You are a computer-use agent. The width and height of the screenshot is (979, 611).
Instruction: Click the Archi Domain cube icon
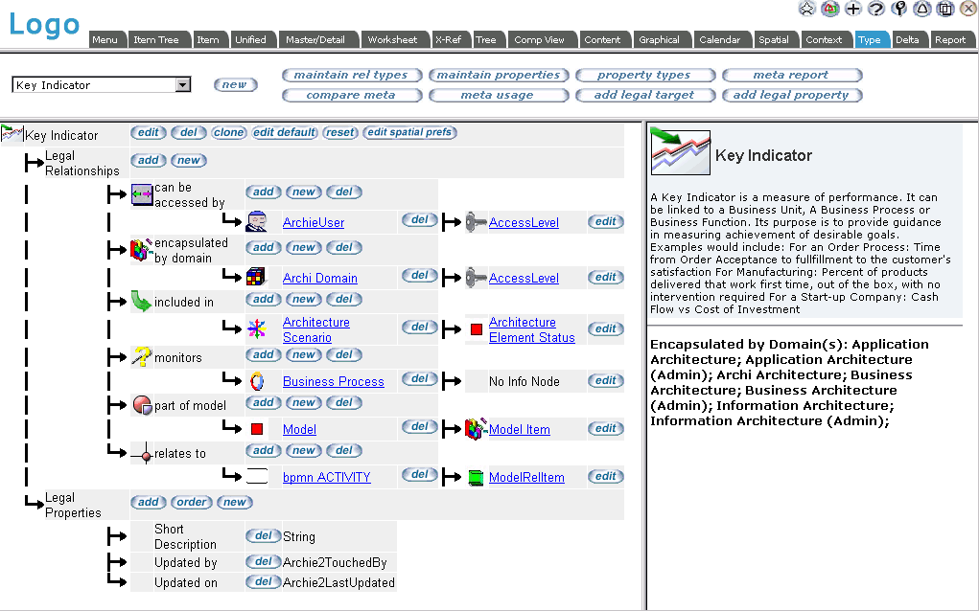pyautogui.click(x=256, y=278)
